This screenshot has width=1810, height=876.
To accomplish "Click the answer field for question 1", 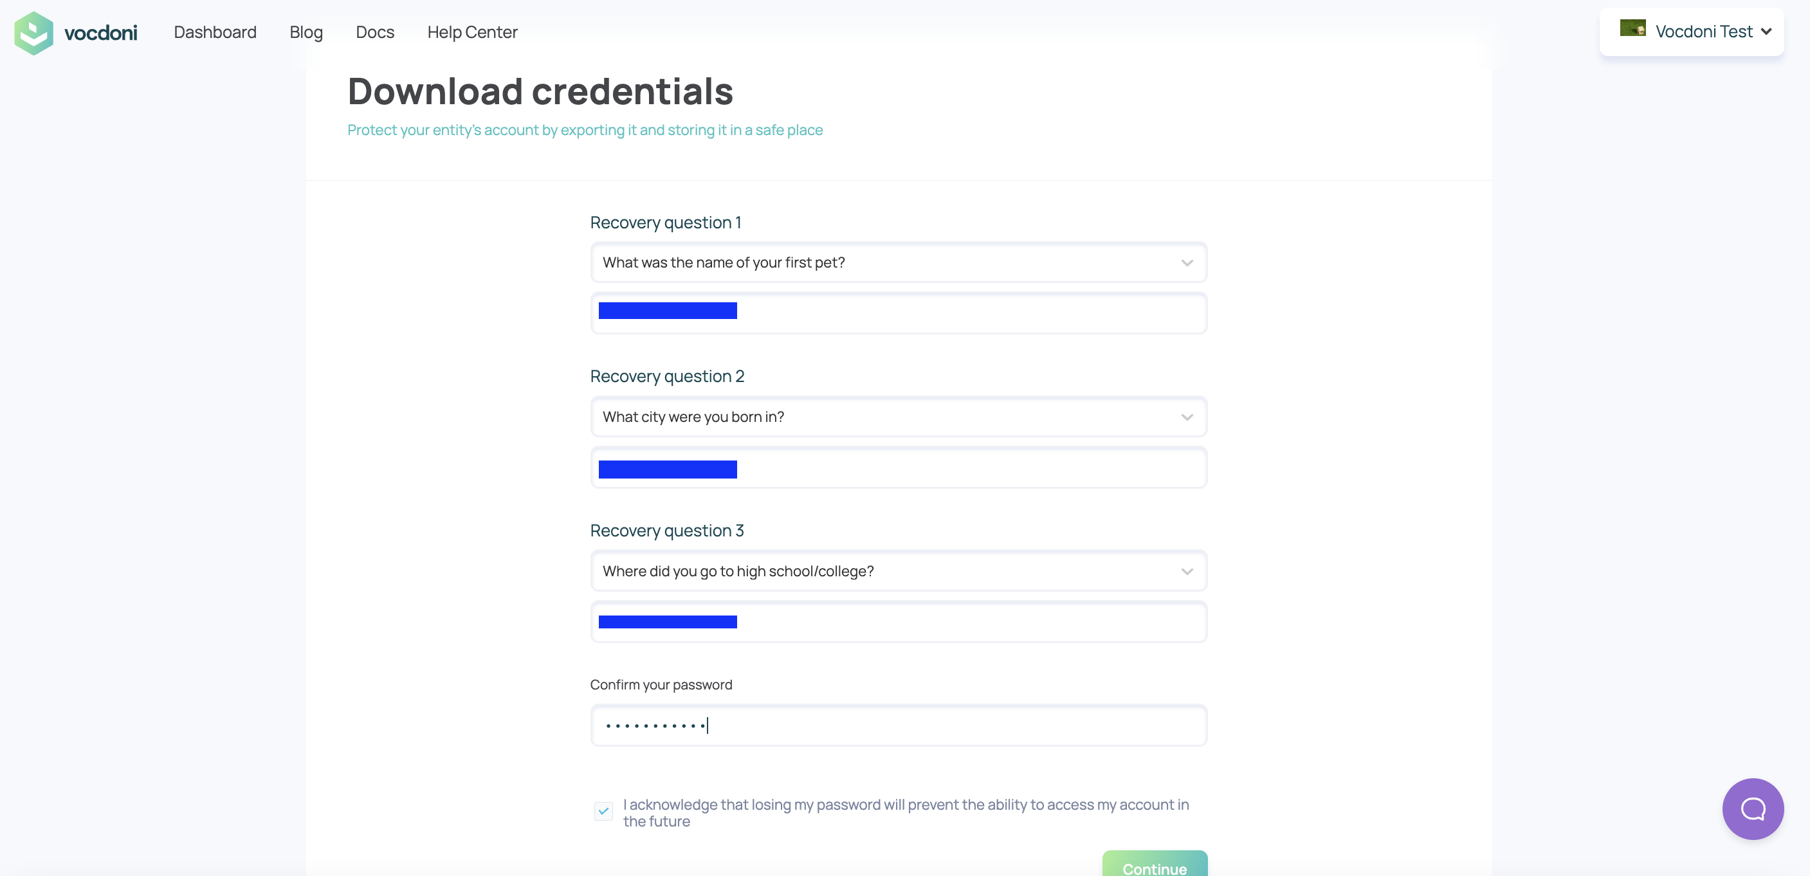I will [x=898, y=313].
